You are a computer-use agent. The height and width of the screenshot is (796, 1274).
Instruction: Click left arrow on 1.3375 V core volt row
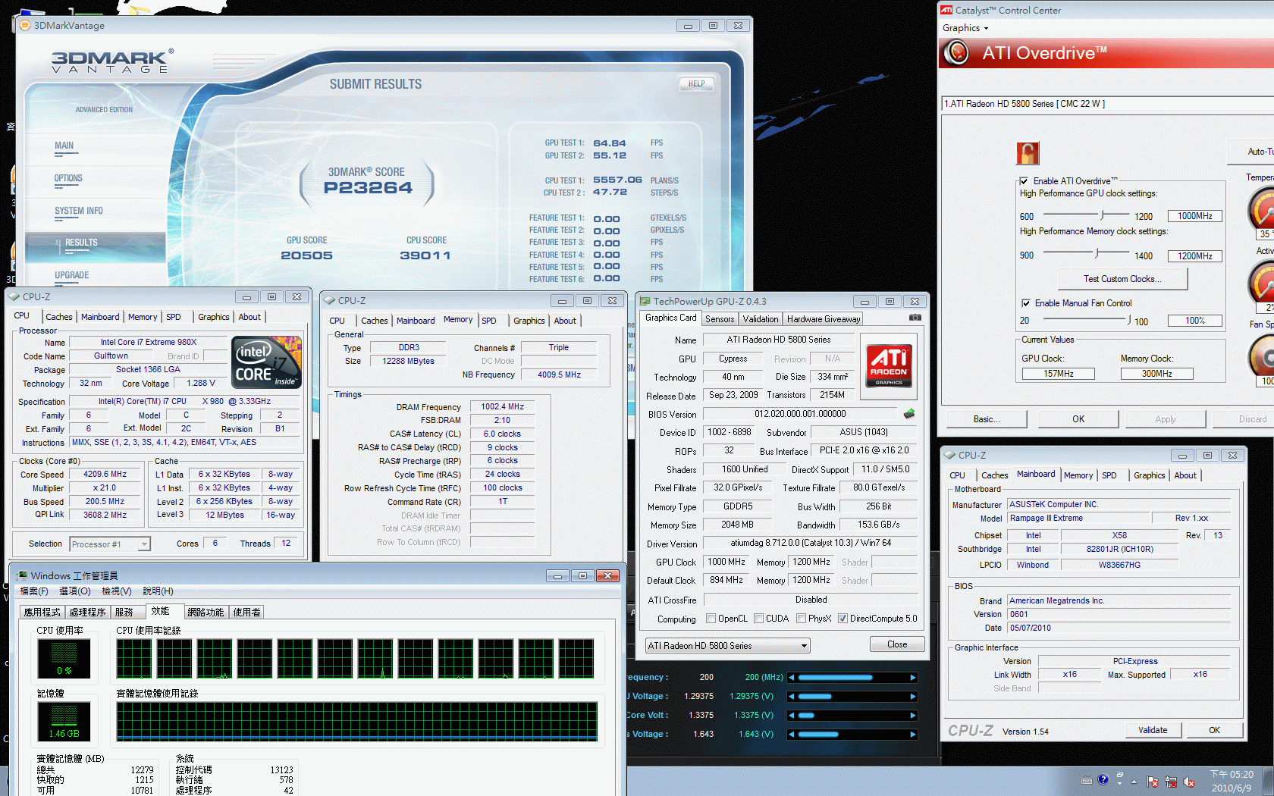[792, 716]
